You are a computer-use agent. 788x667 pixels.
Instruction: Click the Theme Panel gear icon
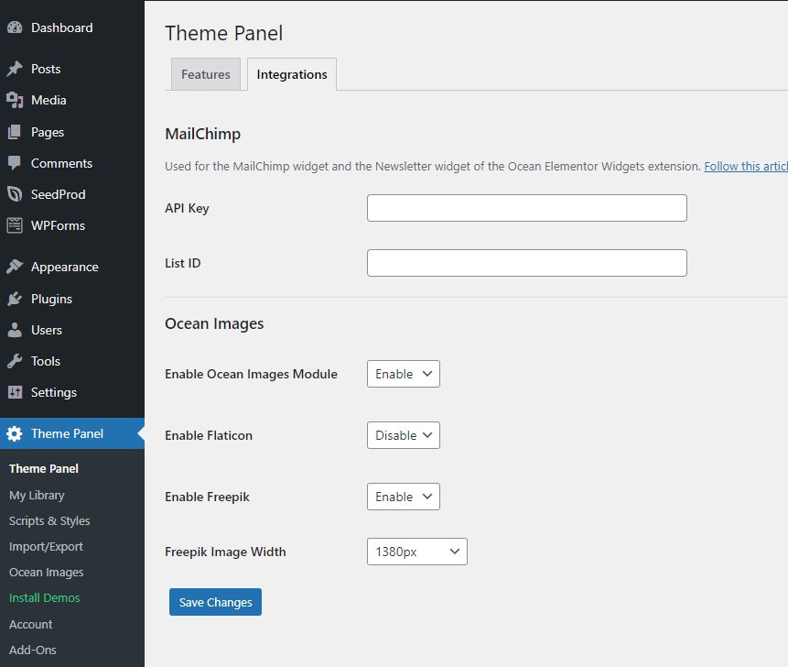point(15,433)
